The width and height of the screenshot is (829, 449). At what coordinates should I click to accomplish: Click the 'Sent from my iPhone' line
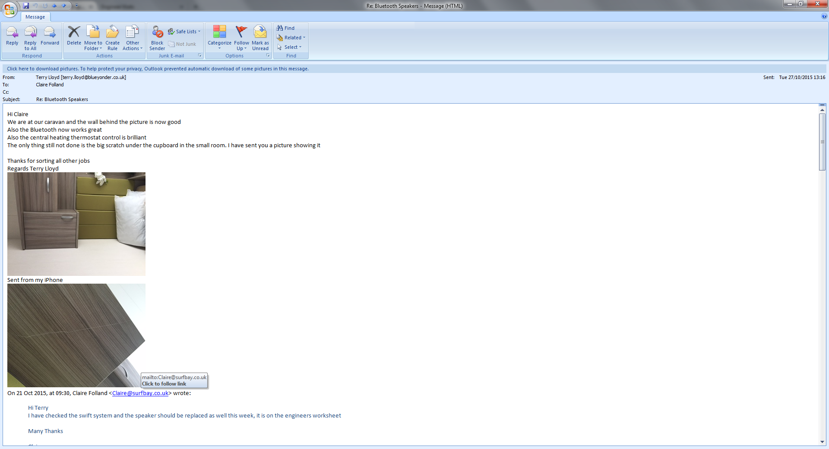(35, 280)
